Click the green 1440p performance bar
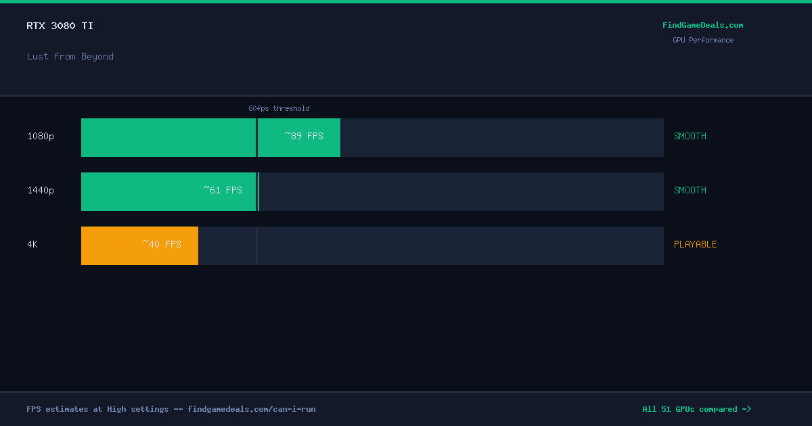This screenshot has height=426, width=812. [170, 191]
